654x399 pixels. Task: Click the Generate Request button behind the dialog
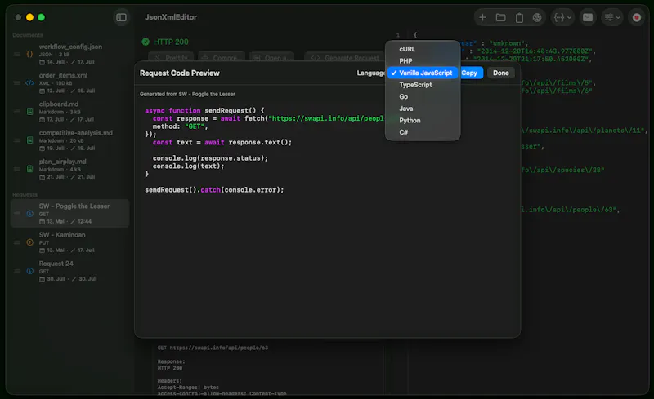[344, 57]
